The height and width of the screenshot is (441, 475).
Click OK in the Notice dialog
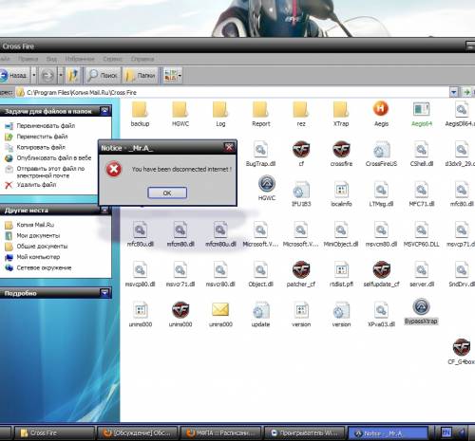pyautogui.click(x=167, y=193)
